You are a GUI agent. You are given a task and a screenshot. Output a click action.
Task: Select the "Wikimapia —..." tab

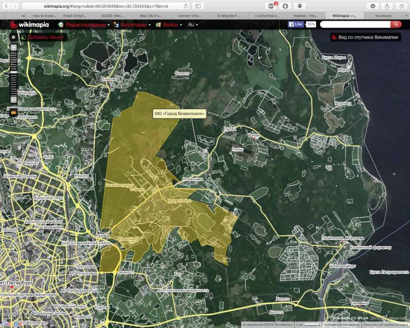click(x=344, y=16)
